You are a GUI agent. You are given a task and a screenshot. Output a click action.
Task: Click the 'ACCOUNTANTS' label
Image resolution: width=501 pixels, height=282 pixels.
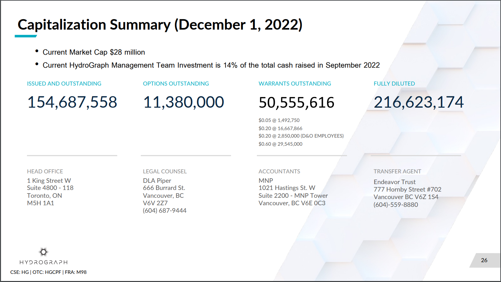click(x=279, y=171)
